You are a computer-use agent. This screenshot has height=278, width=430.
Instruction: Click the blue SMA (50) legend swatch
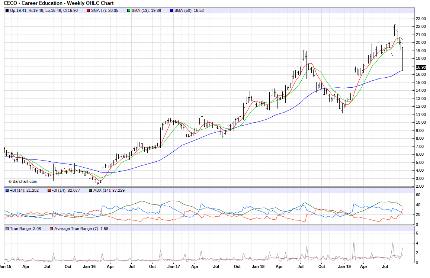pos(171,10)
